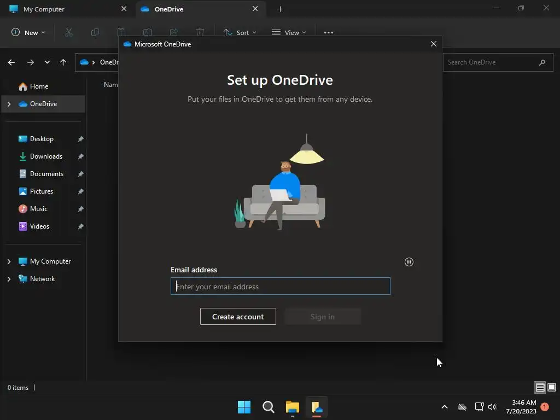Click the Copy icon in toolbar
This screenshot has width=560, height=420.
point(95,32)
